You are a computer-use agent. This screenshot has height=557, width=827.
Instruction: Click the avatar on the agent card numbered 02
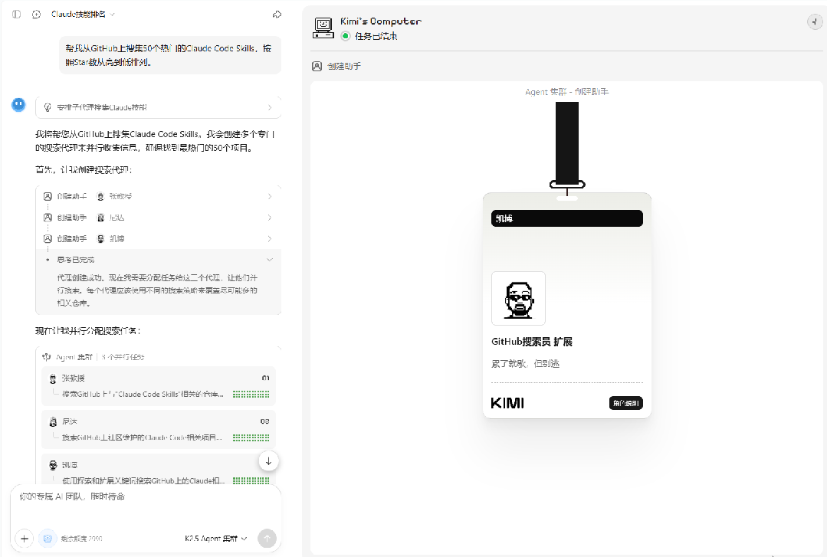tap(53, 421)
